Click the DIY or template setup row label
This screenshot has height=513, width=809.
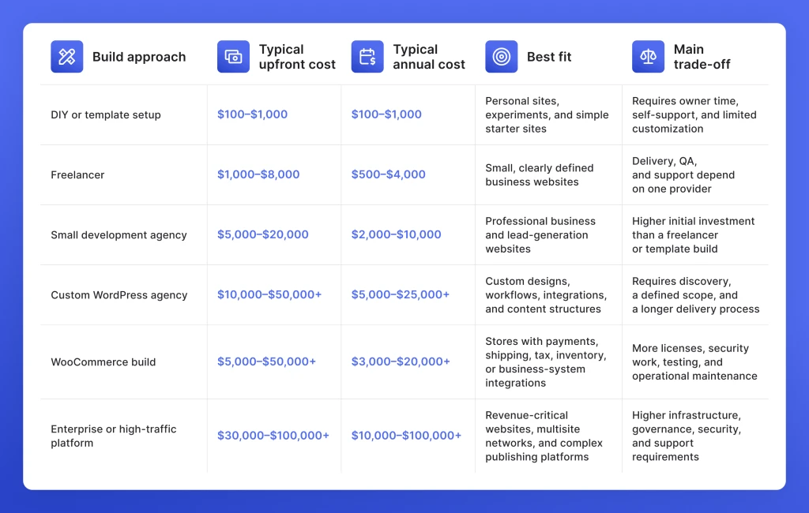(106, 115)
